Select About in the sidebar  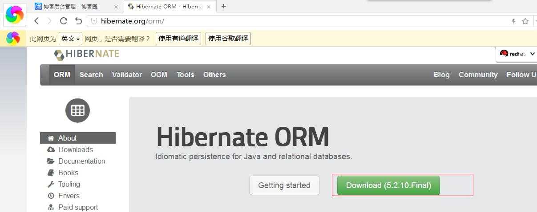(78, 138)
